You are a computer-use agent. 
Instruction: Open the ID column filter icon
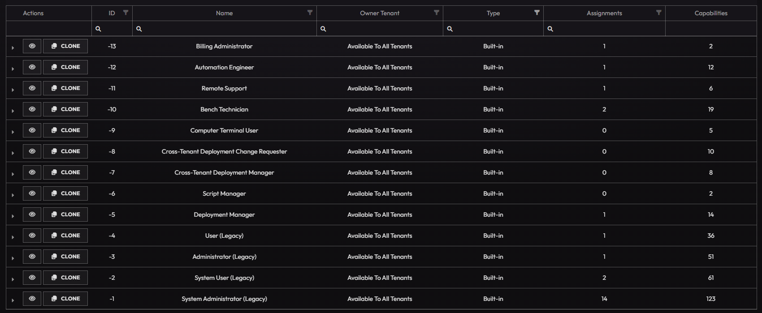[126, 13]
